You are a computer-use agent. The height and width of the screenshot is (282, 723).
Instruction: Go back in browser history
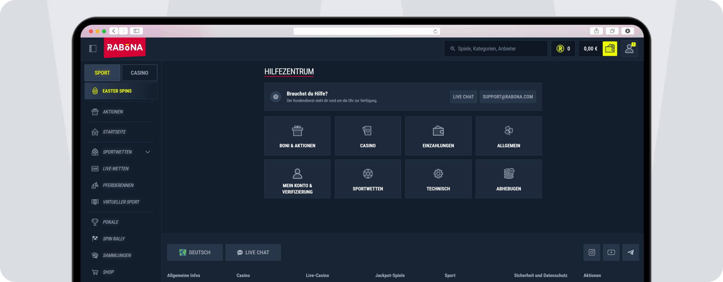coord(114,31)
